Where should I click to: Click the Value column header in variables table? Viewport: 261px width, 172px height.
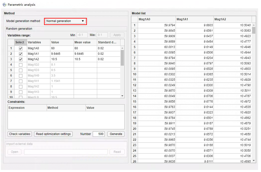62,42
